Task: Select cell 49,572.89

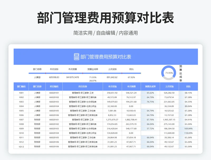Action: [112, 97]
